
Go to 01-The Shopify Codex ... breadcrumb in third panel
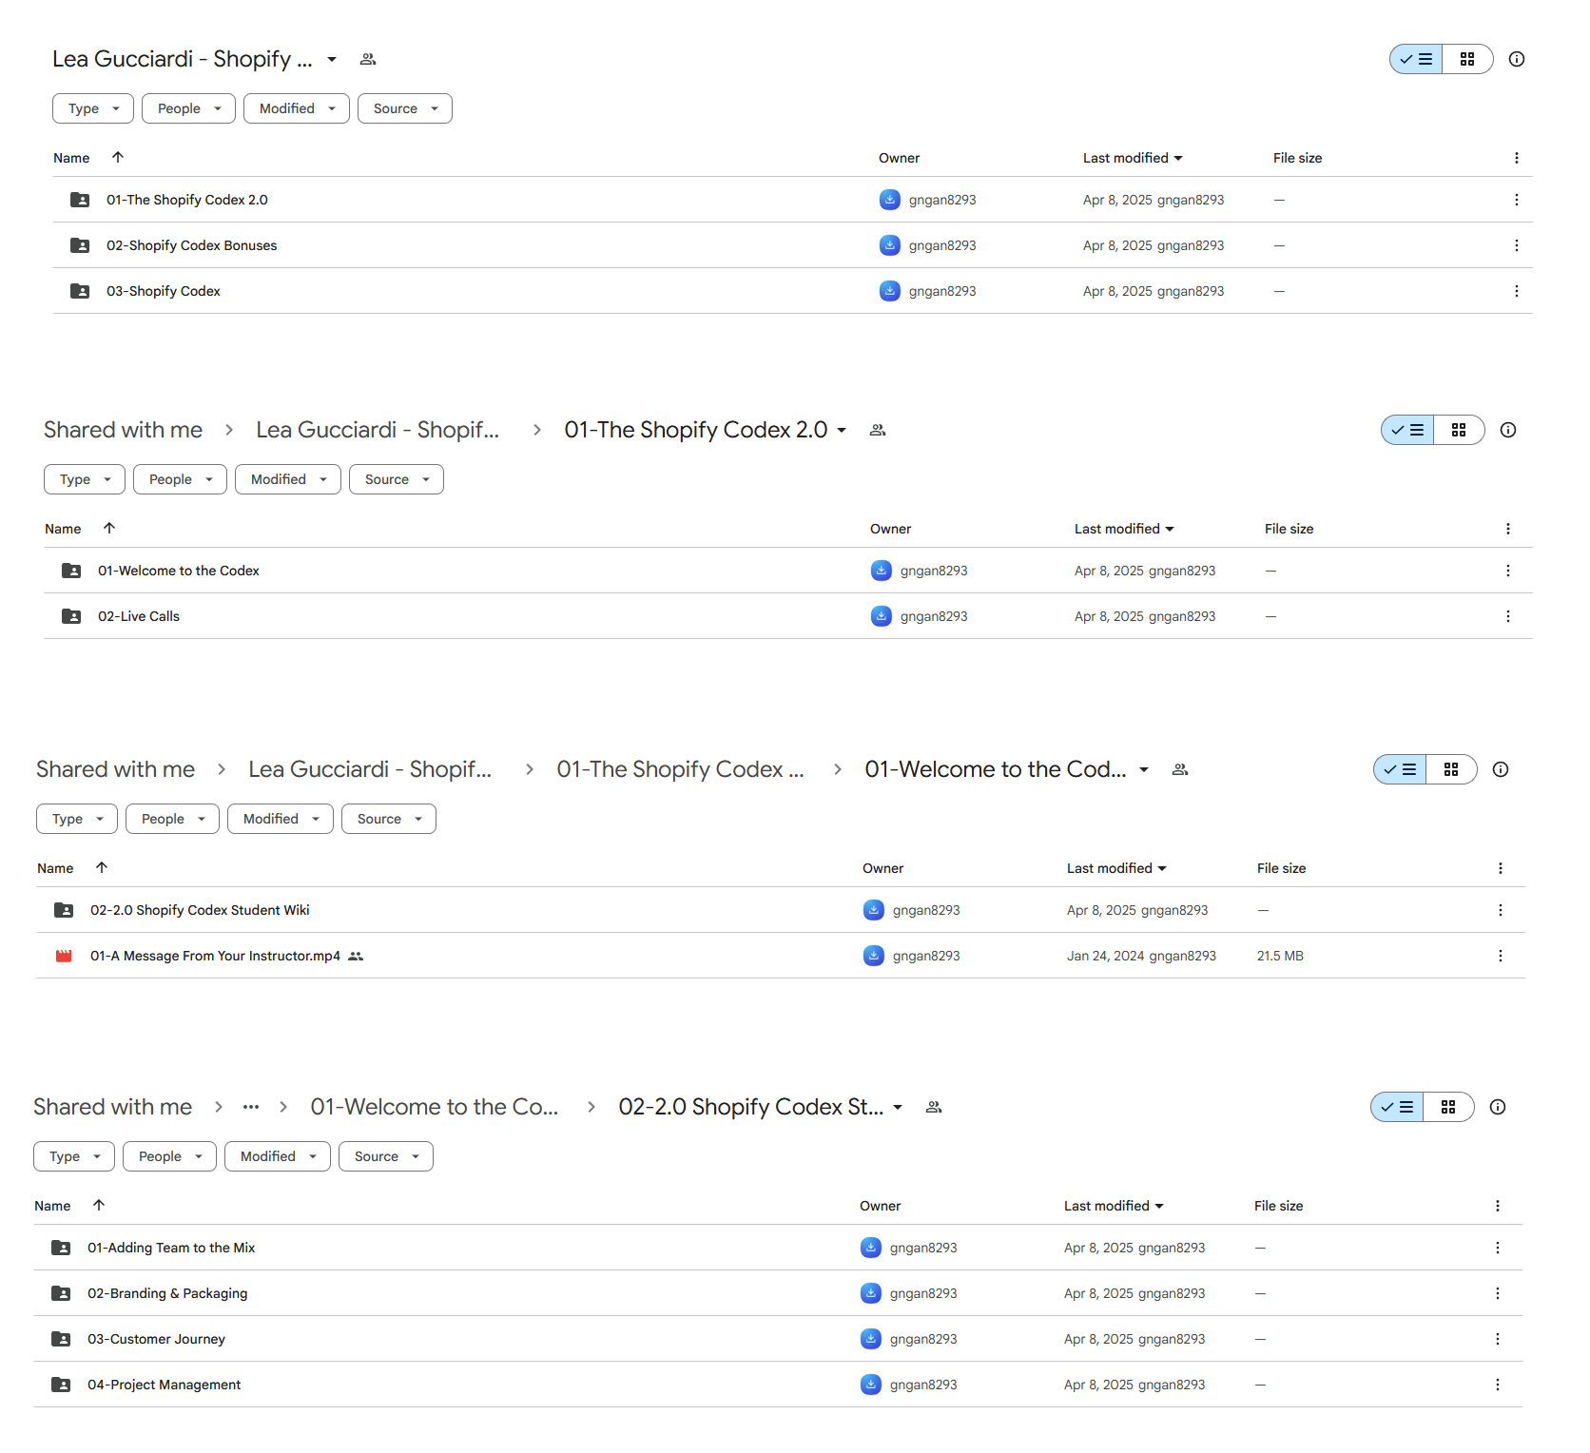click(680, 769)
